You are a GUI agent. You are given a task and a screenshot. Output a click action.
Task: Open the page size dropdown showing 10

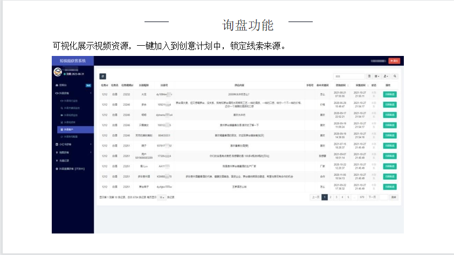[162, 197]
